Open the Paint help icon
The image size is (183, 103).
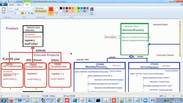(x=182, y=5)
